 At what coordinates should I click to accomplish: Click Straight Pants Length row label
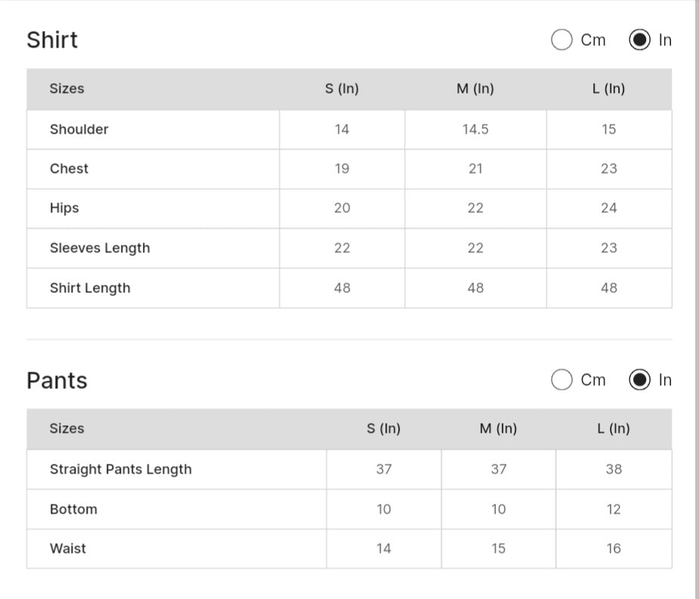click(121, 469)
